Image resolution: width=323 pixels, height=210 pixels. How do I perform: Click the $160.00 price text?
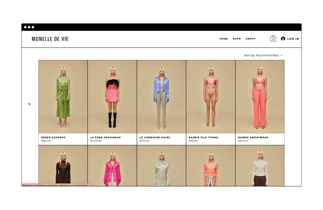pos(194,141)
